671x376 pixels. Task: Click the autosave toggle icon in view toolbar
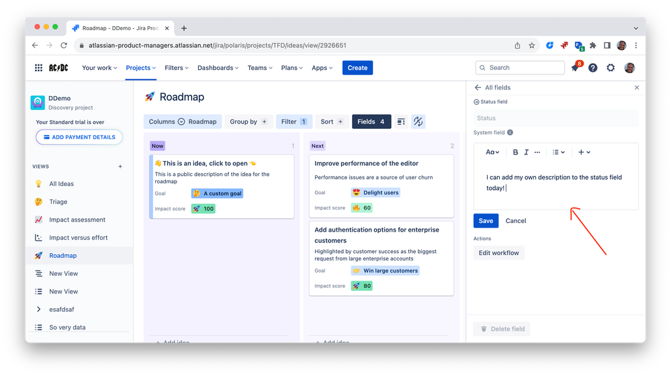[418, 122]
